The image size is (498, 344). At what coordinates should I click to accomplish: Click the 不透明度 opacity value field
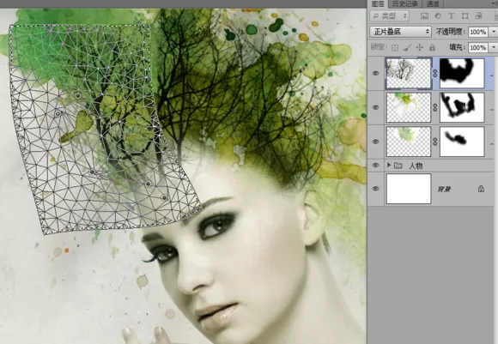click(x=477, y=32)
